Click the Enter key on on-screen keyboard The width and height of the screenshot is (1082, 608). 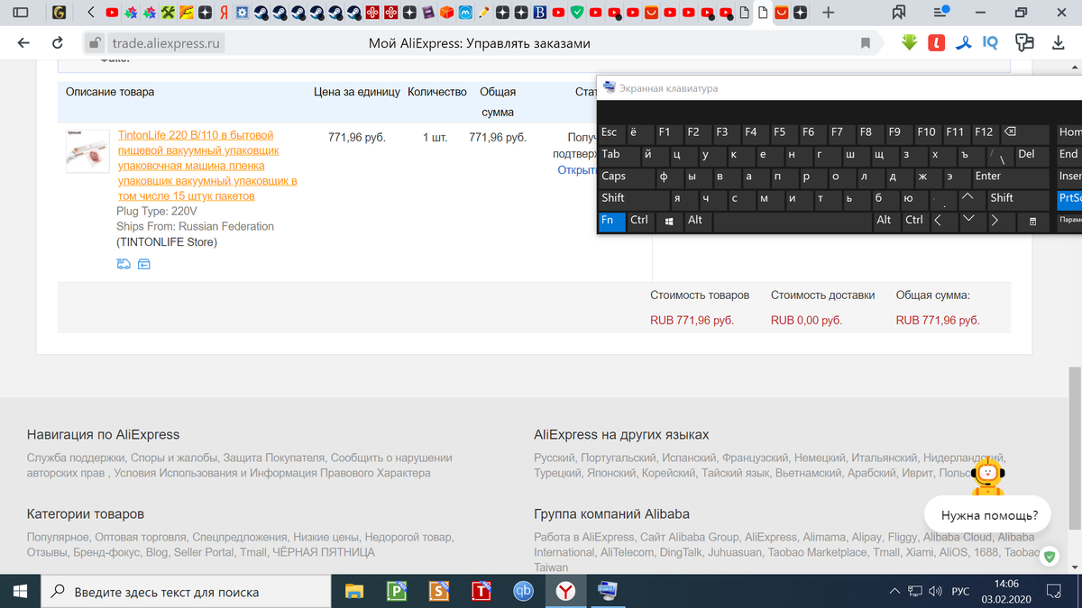(x=1009, y=177)
